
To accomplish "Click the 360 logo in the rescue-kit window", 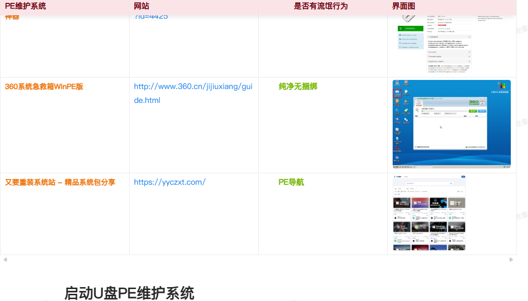I will (473, 102).
